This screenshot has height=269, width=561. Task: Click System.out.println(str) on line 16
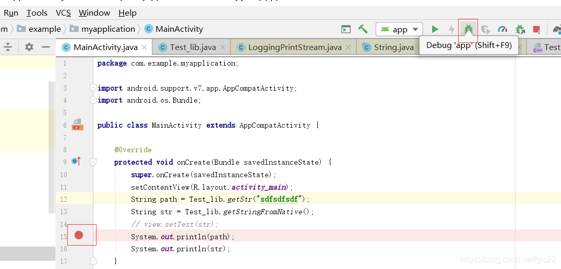[181, 249]
